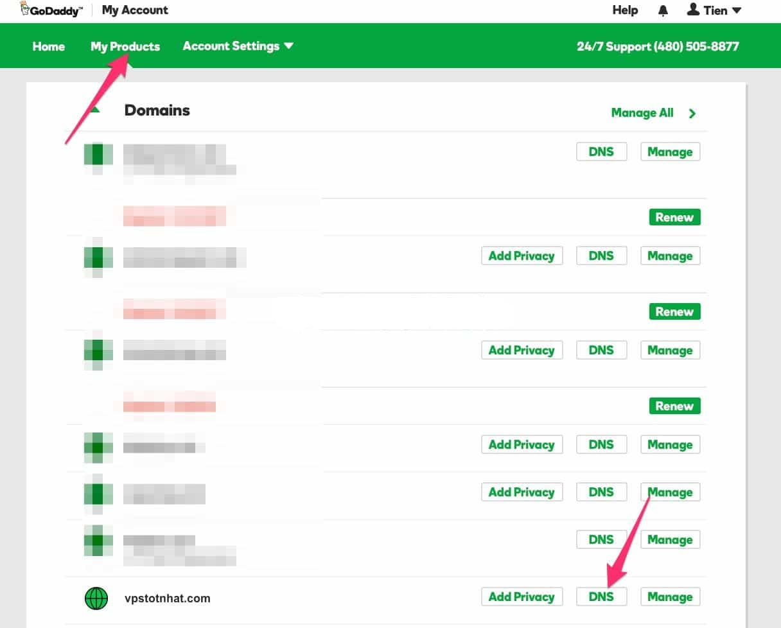Expand the Tien user account menu

714,10
